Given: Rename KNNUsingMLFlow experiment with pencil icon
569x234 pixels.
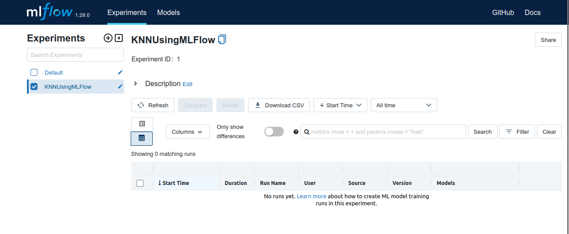Looking at the screenshot, I should (x=120, y=87).
